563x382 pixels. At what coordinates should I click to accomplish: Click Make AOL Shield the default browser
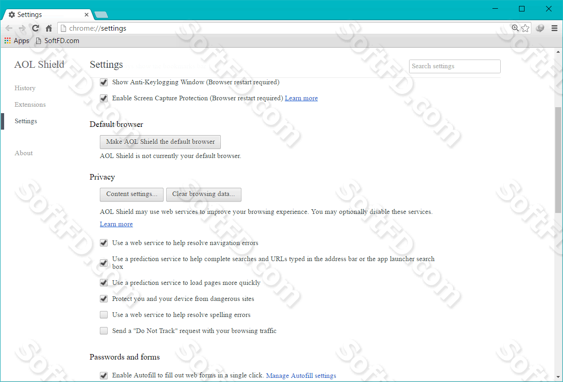160,142
